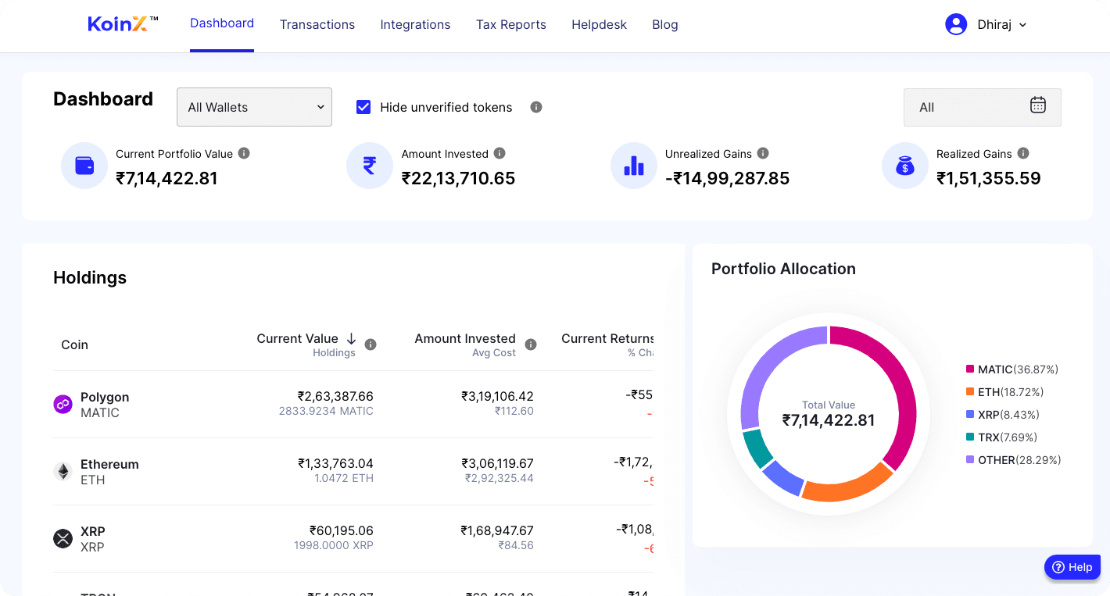Navigate to the Helpdesk tab

coord(599,24)
